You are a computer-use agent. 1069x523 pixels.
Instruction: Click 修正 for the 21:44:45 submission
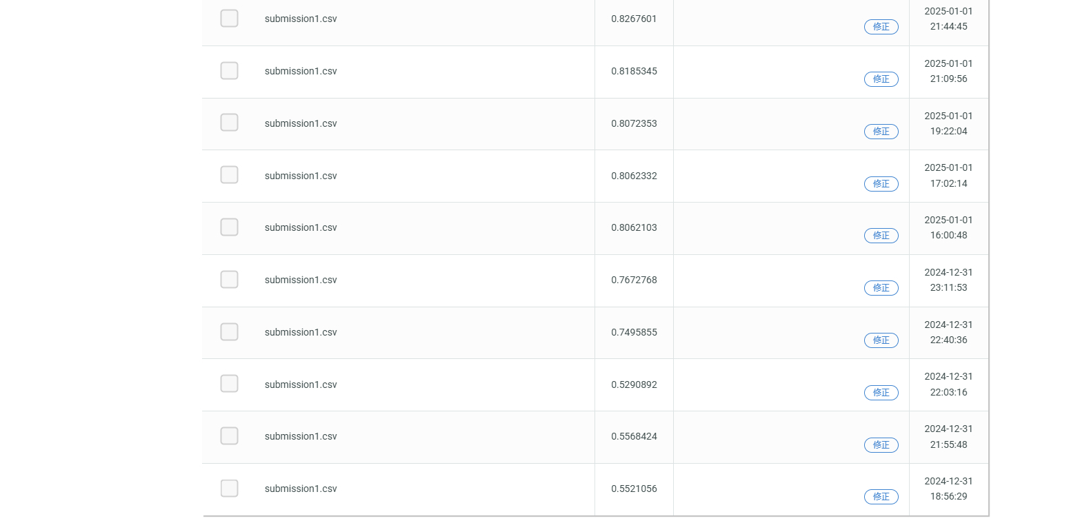(881, 27)
